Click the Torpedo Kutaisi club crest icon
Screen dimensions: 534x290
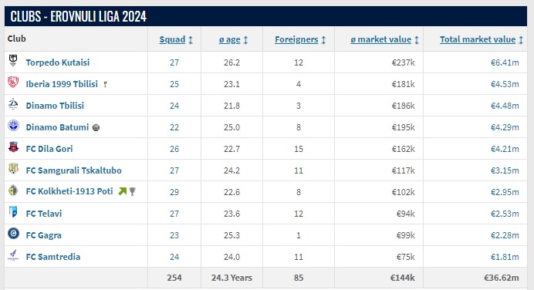[13, 61]
